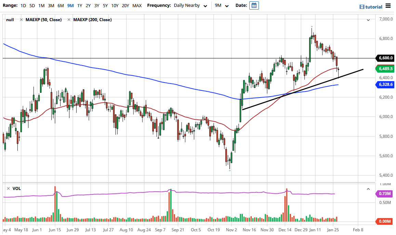
Task: Click the MAEXP (200, Close) legend label
Action: 92,20
